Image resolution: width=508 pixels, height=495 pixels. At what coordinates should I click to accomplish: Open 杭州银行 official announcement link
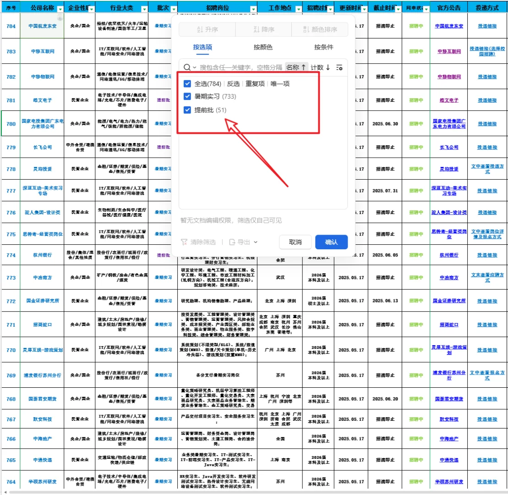449,255
